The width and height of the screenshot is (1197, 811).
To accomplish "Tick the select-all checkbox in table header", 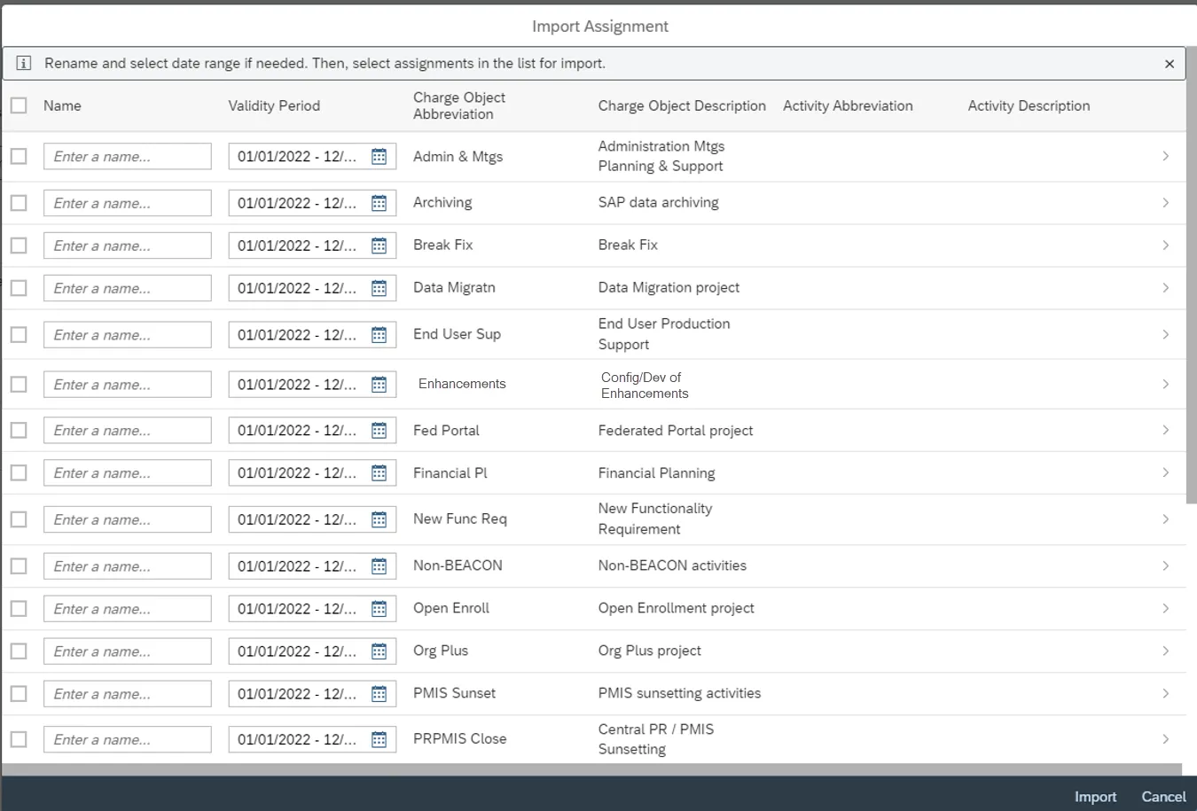I will coord(19,105).
